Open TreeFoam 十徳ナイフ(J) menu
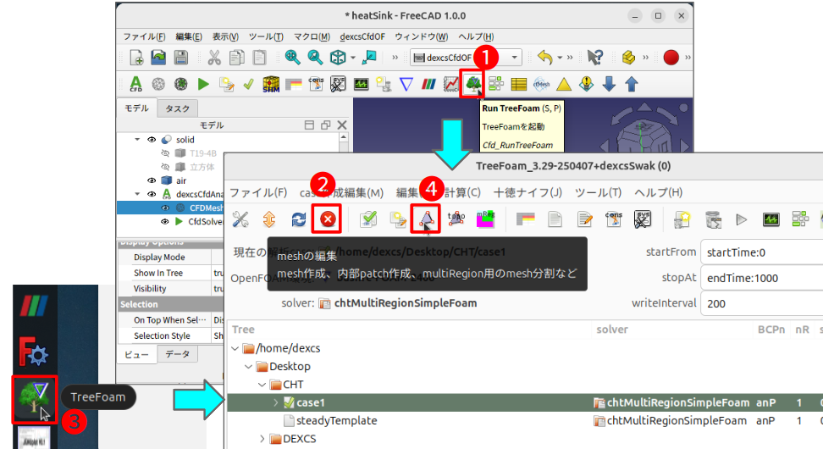Screen dimensions: 823x449 click(527, 192)
